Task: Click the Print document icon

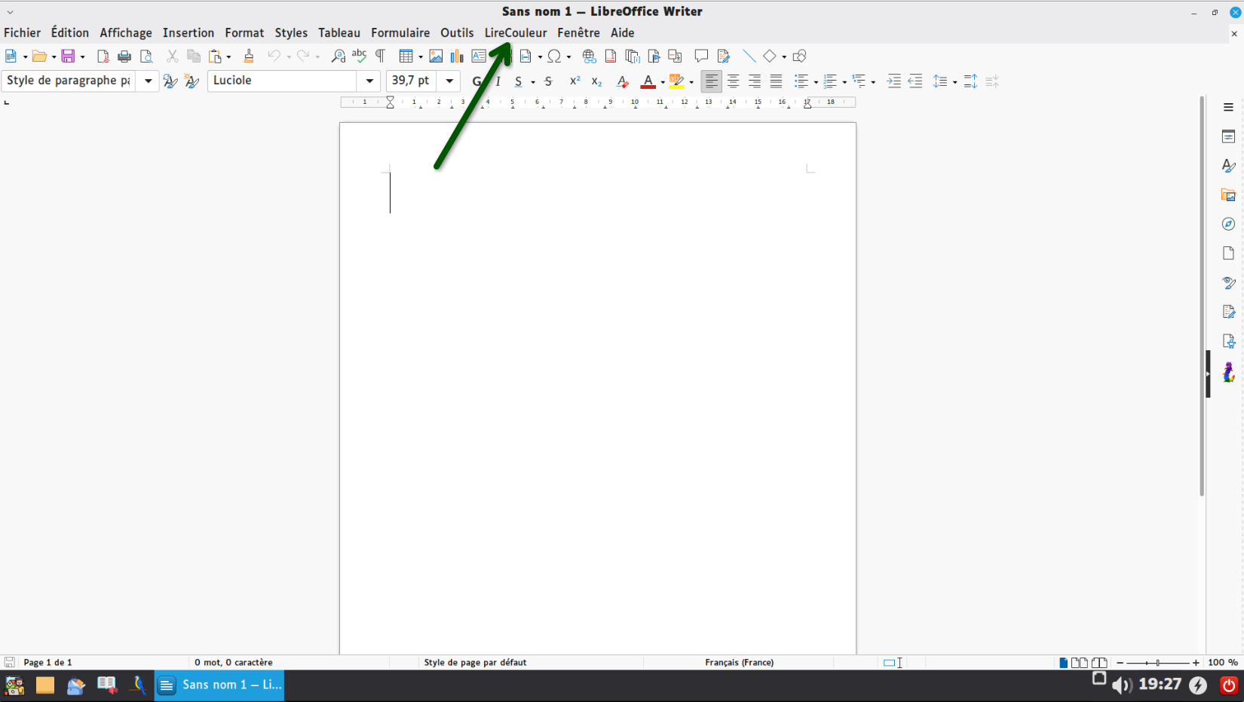Action: [124, 56]
